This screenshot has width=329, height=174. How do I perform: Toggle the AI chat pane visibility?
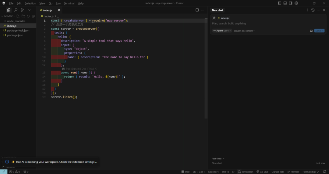291,3
